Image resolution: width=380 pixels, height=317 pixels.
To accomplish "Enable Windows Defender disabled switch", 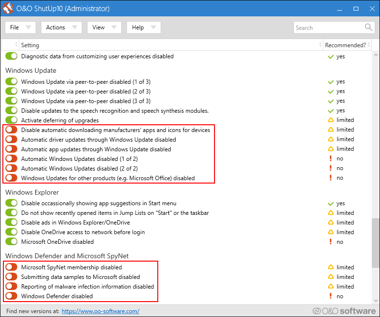I will click(x=12, y=296).
